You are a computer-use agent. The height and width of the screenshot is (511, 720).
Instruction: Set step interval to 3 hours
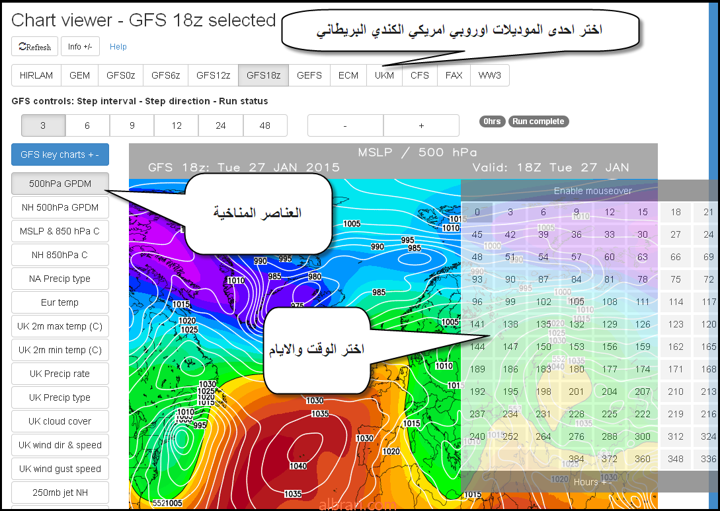coord(43,125)
